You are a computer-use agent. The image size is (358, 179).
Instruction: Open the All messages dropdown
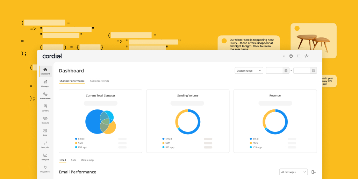pos(293,172)
